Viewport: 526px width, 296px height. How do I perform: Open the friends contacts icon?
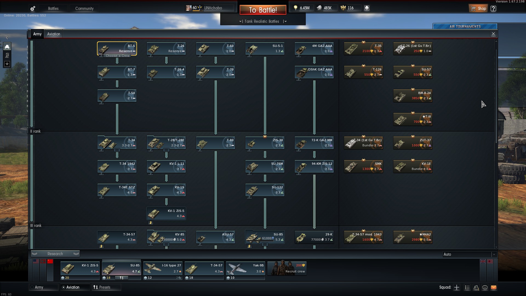click(476, 287)
